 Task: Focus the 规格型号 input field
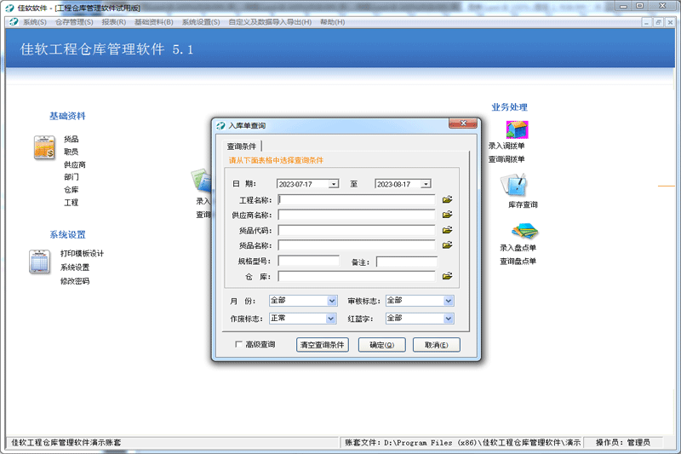309,261
